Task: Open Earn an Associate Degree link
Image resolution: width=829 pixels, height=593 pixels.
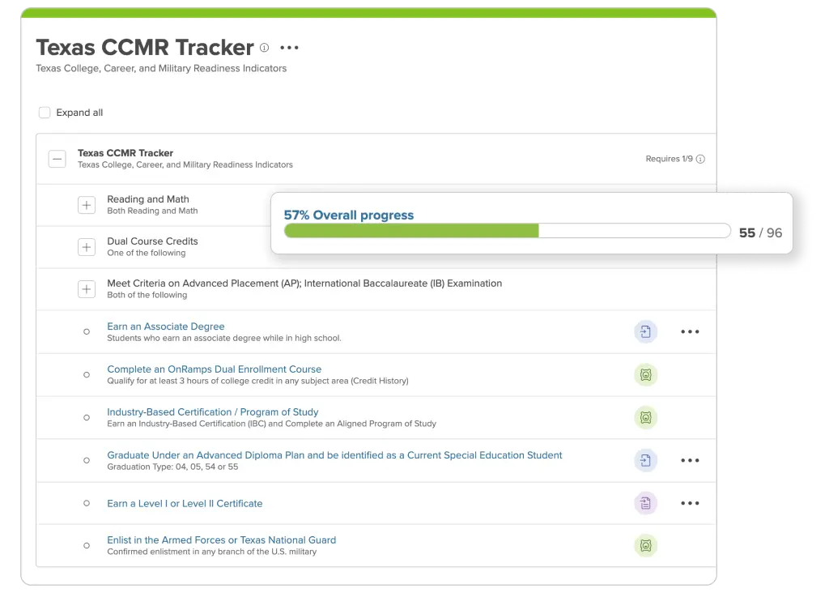Action: point(165,326)
